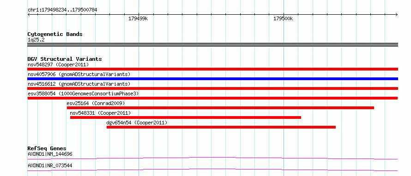Viewport: 411px width, 176px height.
Task: Click the nsv4516612 red variant bar
Action: point(212,88)
